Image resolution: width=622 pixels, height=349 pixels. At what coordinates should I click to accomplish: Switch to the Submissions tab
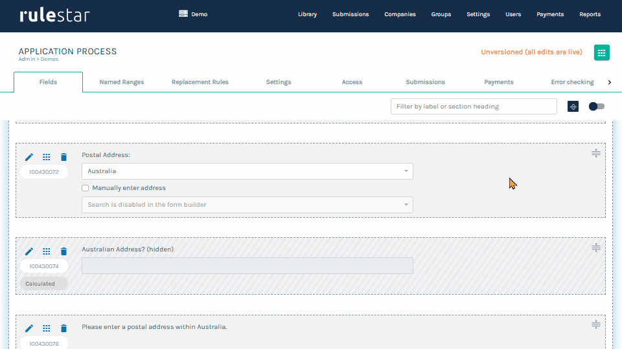[425, 82]
